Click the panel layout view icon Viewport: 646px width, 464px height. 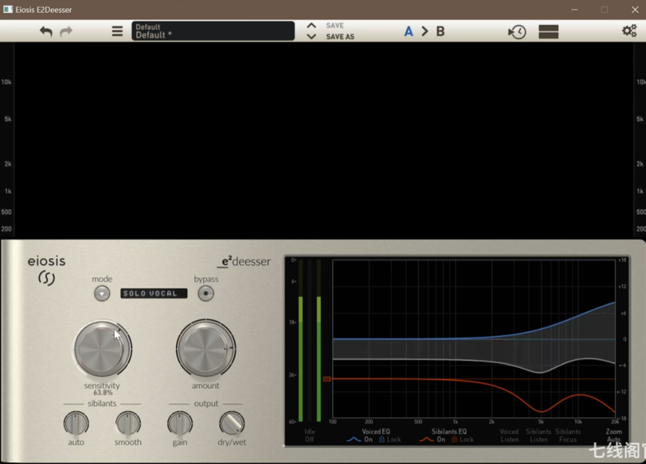click(548, 32)
